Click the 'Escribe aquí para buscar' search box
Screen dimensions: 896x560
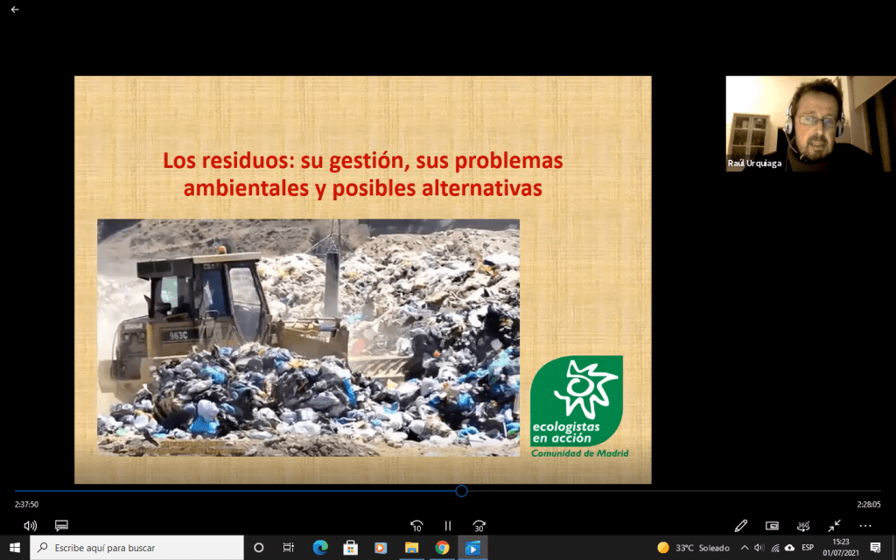click(x=138, y=548)
